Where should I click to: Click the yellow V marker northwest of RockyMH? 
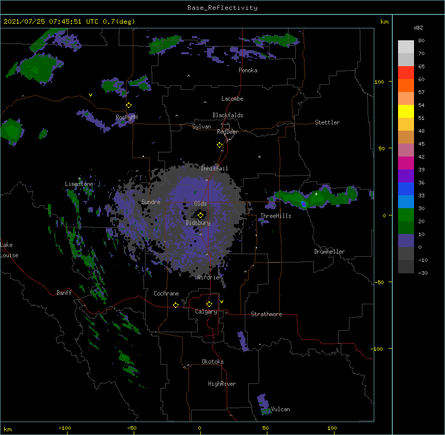[90, 95]
